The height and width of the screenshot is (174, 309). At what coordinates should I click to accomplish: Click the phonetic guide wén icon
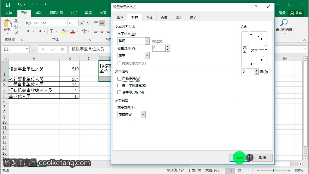coord(84,31)
